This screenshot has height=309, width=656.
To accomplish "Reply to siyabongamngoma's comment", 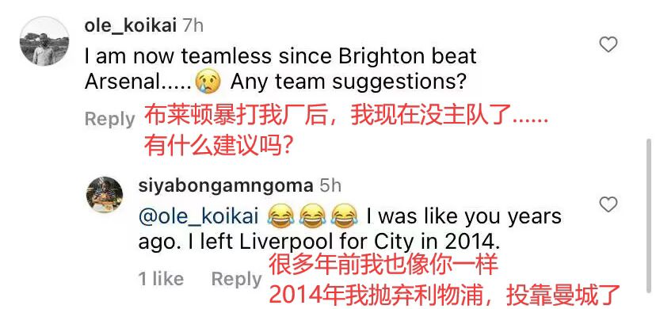I will click(x=236, y=280).
